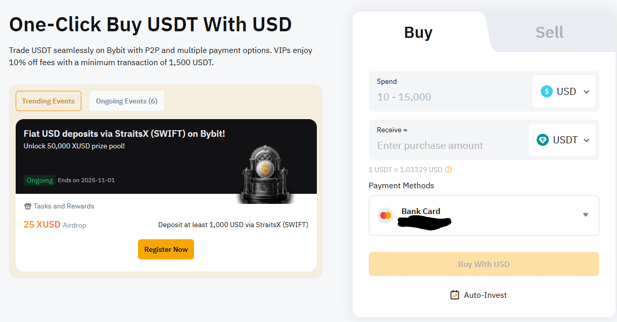The height and width of the screenshot is (322, 617).
Task: Click the USDT Tether coin icon
Action: pos(543,140)
